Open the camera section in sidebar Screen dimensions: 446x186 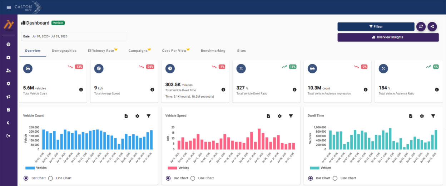[8, 57]
